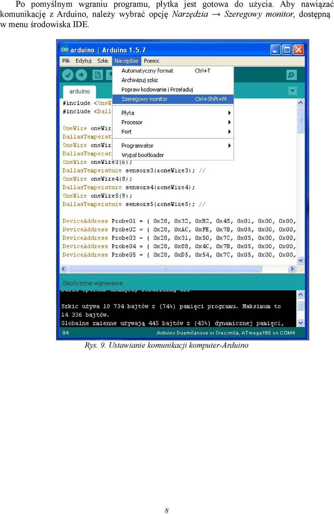
Task: Click line number 94 in status bar
Action: [x=65, y=333]
